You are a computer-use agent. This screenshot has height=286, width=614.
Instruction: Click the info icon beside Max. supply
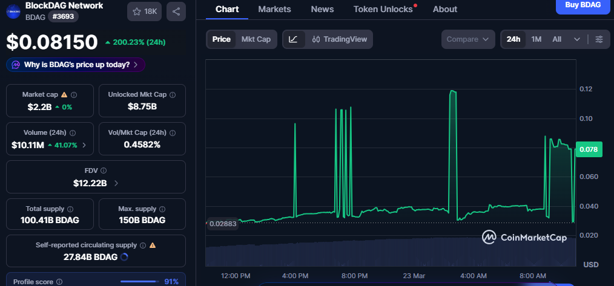pos(162,209)
